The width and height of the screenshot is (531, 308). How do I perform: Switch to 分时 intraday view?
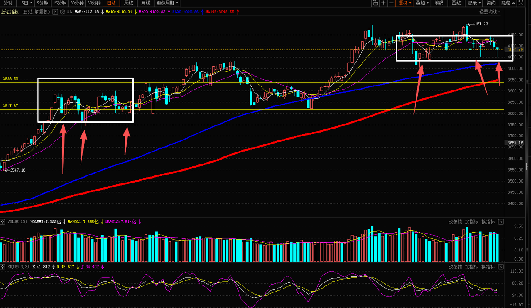(x=8, y=3)
